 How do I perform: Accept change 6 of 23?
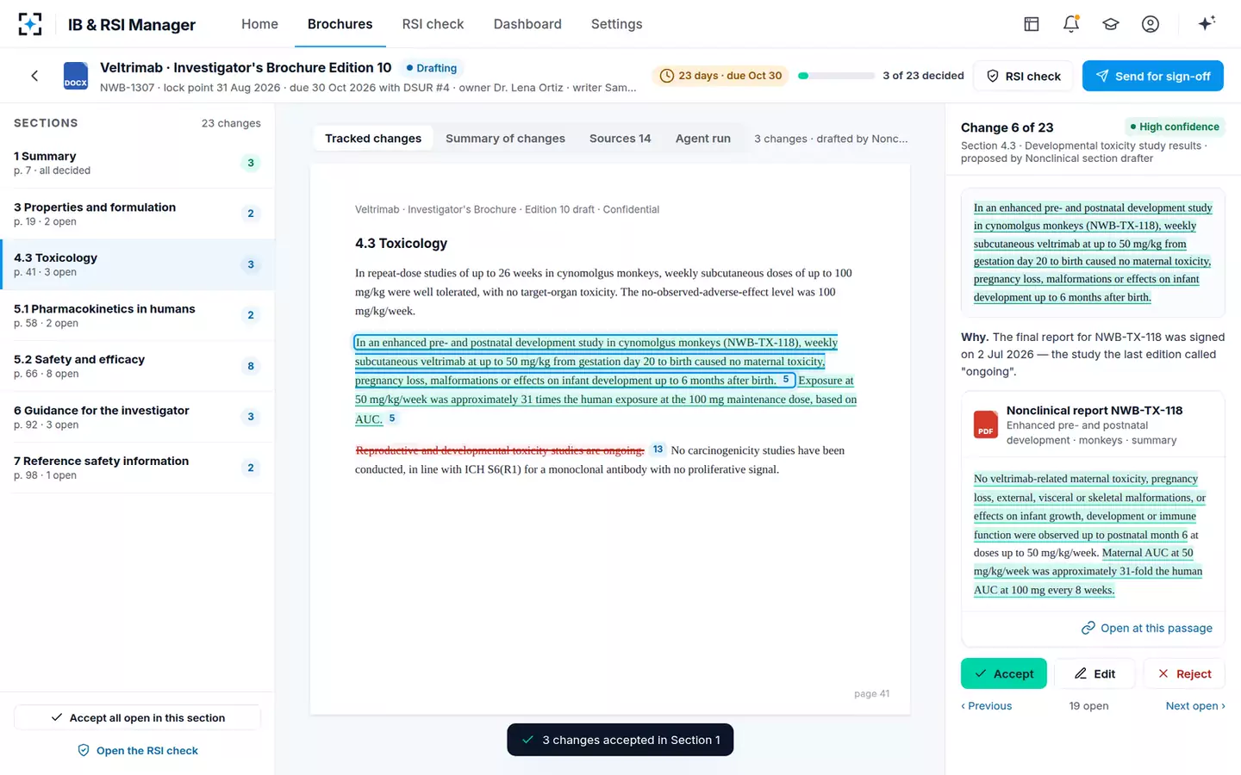(x=1004, y=673)
